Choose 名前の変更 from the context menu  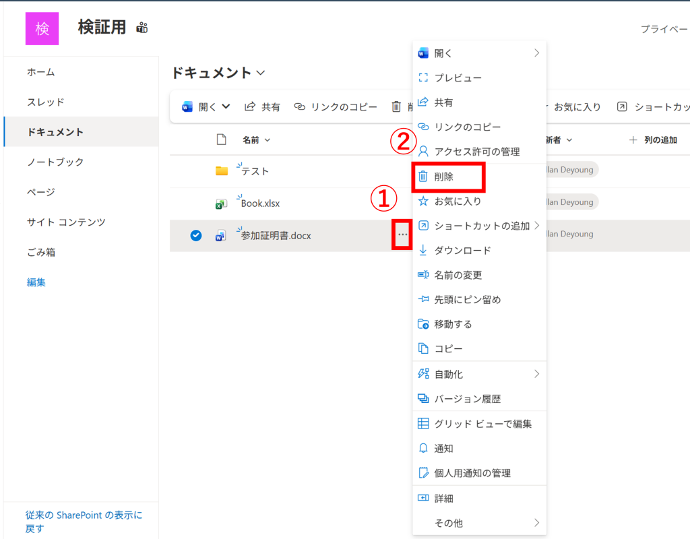tap(458, 275)
